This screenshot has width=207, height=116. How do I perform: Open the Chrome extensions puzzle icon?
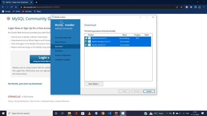pyautogui.click(x=191, y=7)
